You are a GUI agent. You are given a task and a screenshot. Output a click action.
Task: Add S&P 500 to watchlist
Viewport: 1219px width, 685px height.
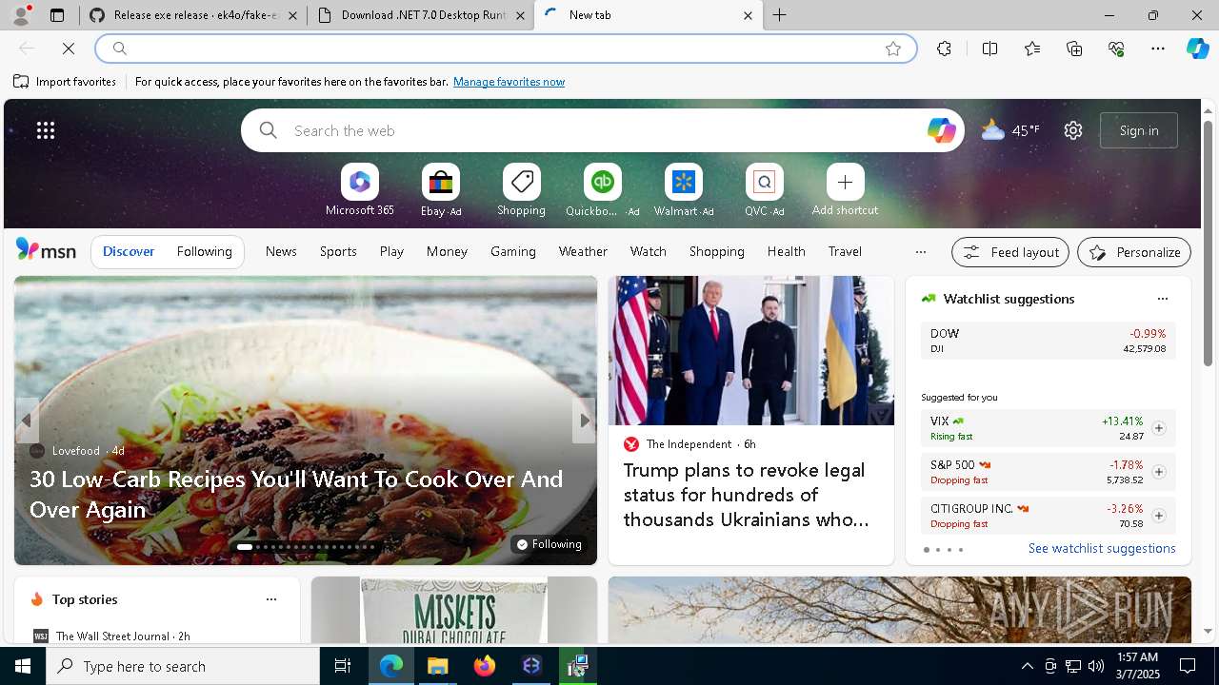pos(1158,472)
